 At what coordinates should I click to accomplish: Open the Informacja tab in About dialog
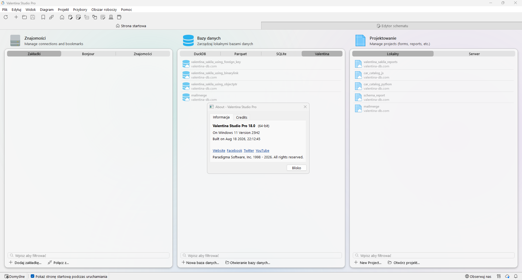click(221, 117)
